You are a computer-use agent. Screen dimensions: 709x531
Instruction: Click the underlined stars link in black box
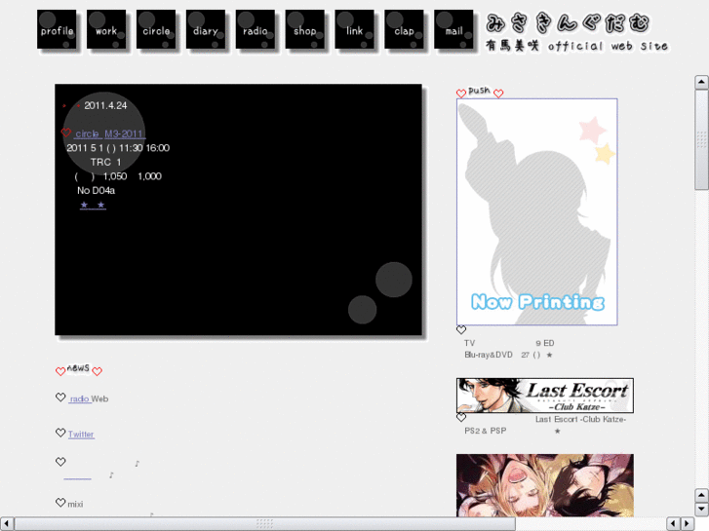pos(93,206)
